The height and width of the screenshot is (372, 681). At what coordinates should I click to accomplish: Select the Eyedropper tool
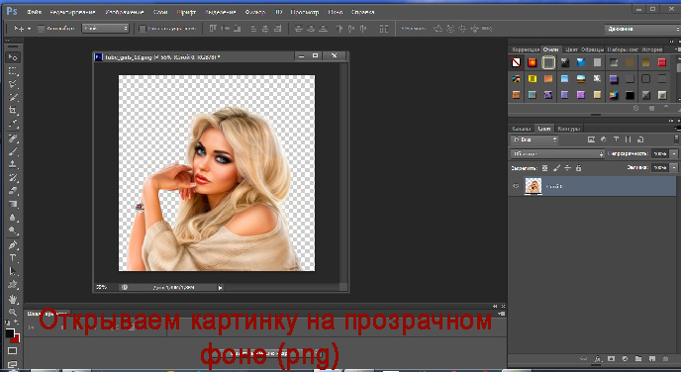13,124
